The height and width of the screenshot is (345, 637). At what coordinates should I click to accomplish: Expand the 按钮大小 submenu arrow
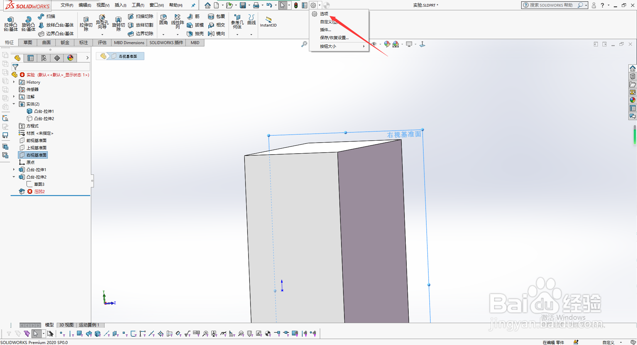point(364,46)
